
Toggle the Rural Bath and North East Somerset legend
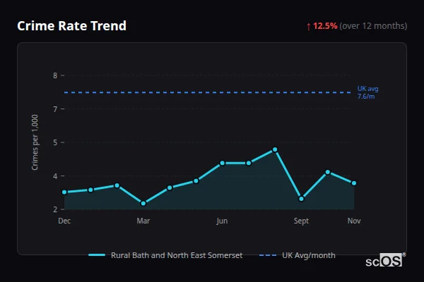click(x=165, y=255)
